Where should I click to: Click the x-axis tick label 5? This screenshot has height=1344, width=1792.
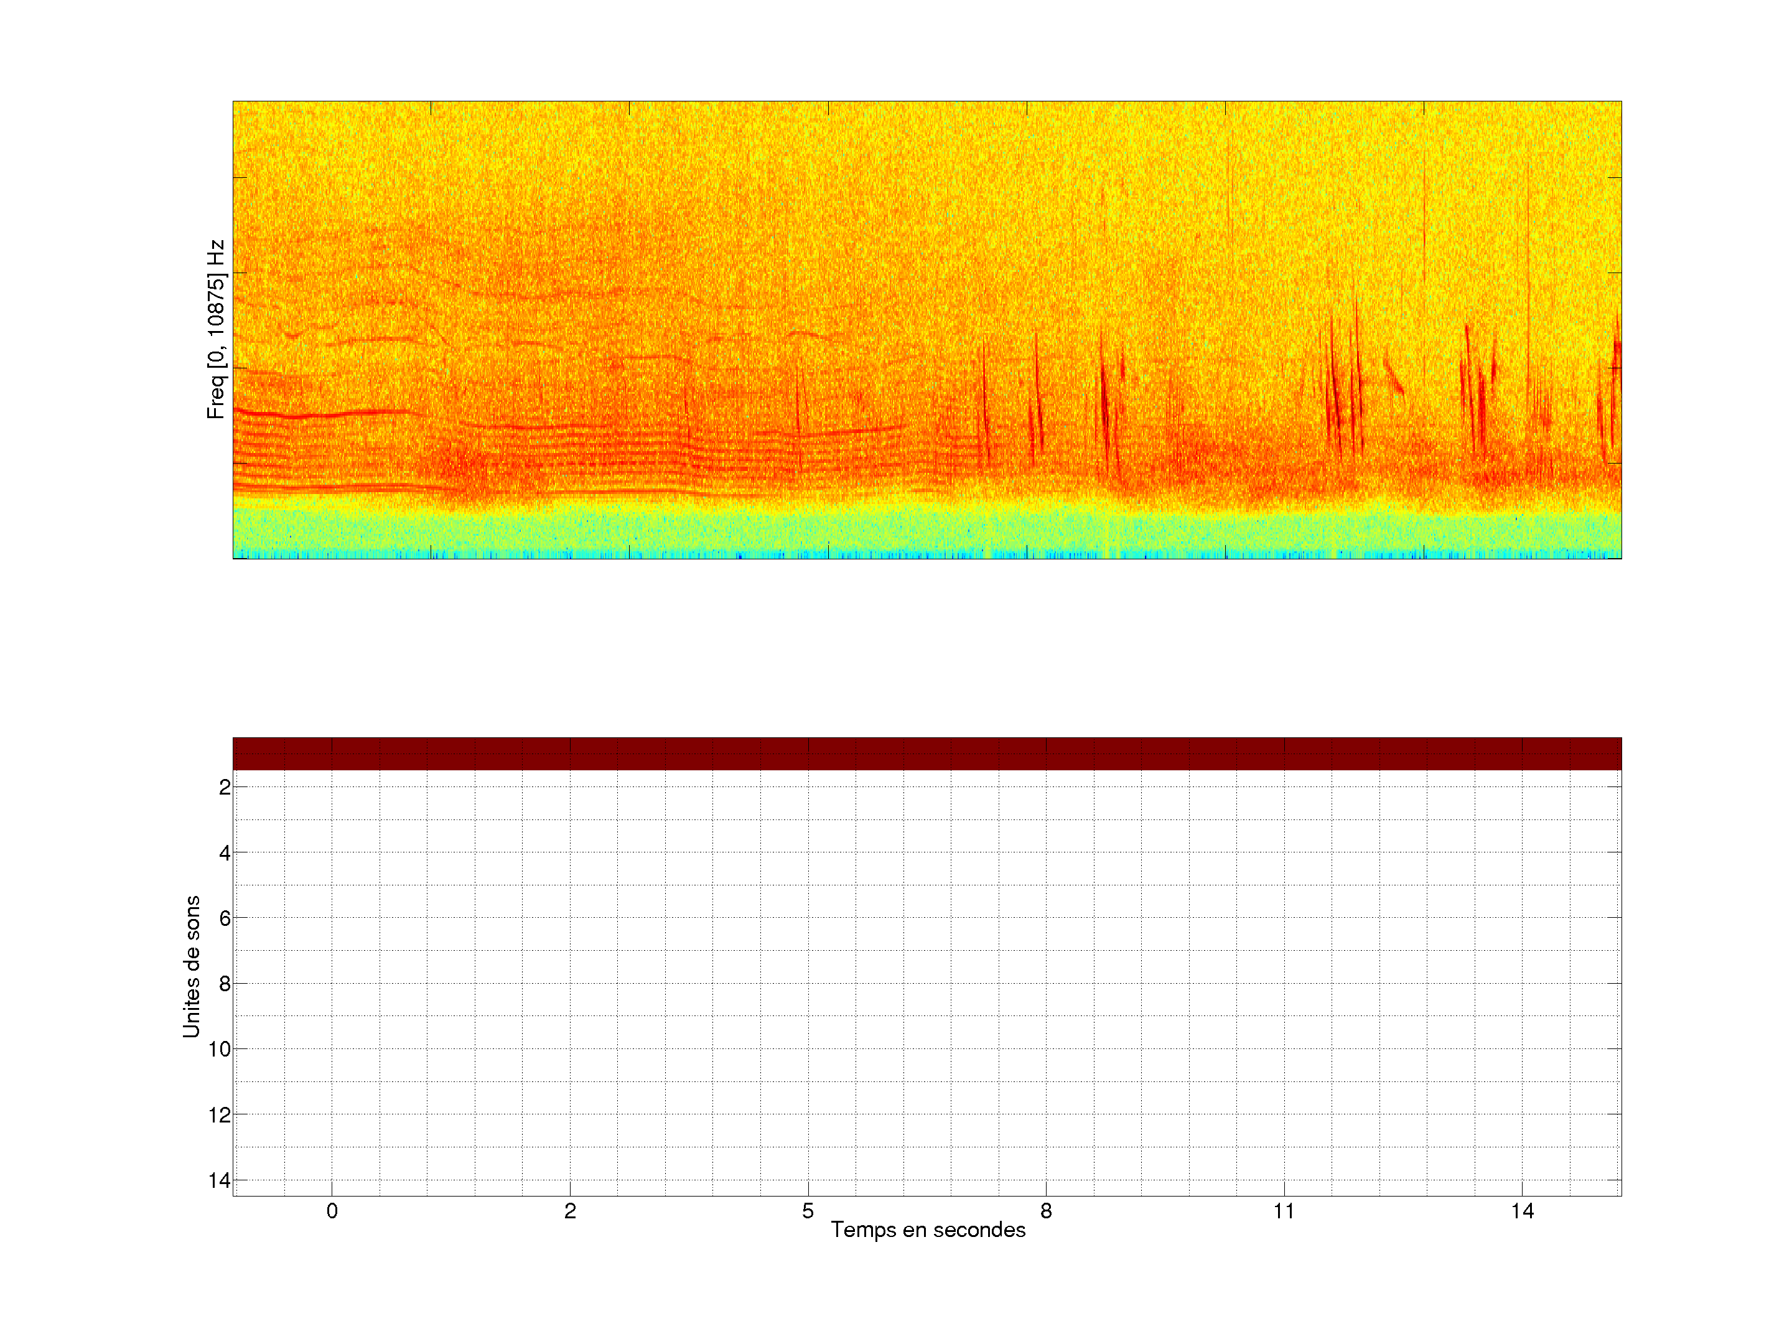point(808,1211)
